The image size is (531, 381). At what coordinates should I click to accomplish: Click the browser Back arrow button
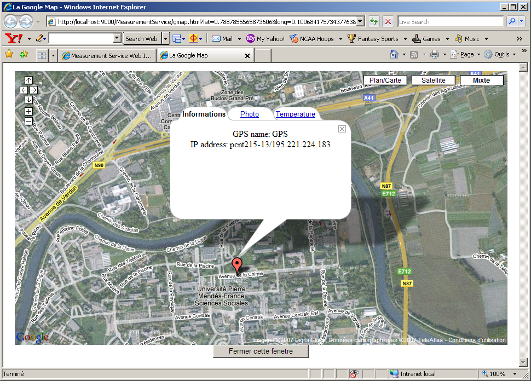point(10,22)
